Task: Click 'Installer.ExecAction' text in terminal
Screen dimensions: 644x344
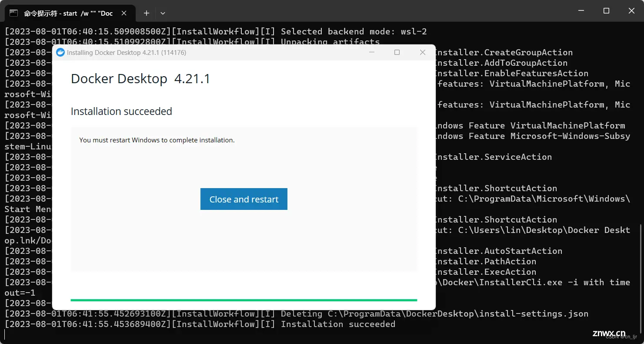Action: click(486, 272)
